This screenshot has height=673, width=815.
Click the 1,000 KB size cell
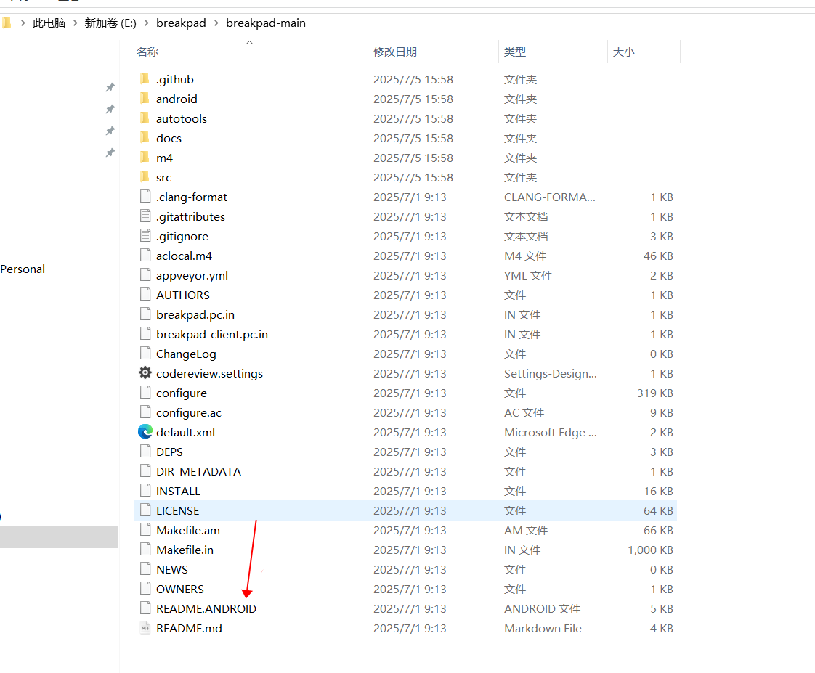tap(650, 550)
